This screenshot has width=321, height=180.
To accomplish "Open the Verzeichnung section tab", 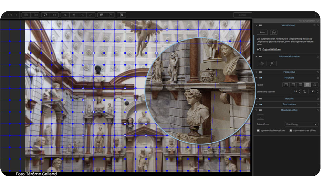I will pyautogui.click(x=288, y=25).
